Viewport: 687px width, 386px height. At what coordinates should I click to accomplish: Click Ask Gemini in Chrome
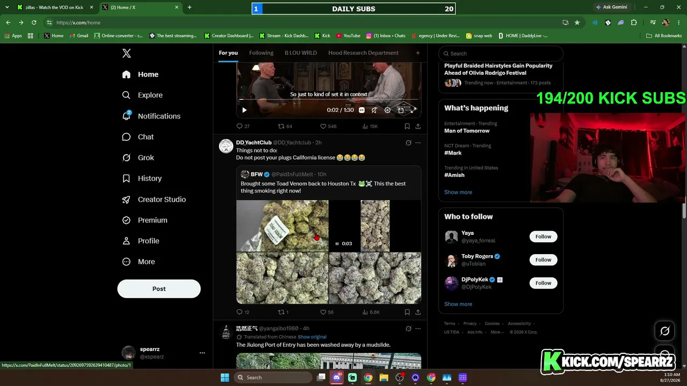[x=611, y=8]
